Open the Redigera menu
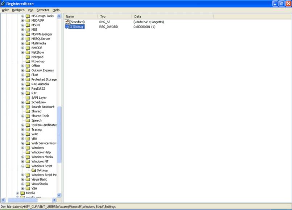The width and height of the screenshot is (292, 210). click(18, 10)
